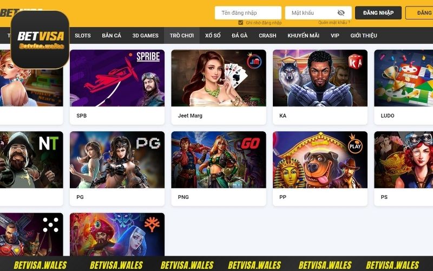
Task: Click the KA dice logo icon
Action: tap(355, 62)
